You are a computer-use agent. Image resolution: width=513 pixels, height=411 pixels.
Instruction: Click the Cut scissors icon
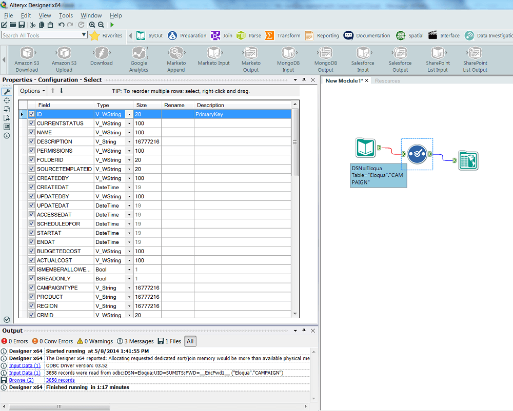(33, 25)
